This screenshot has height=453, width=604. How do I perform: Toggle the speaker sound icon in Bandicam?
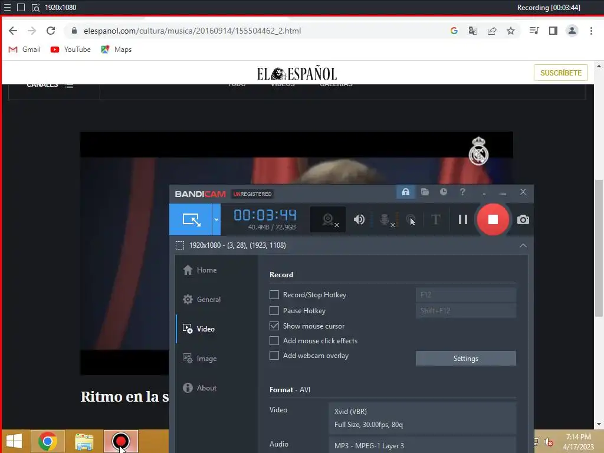[359, 219]
